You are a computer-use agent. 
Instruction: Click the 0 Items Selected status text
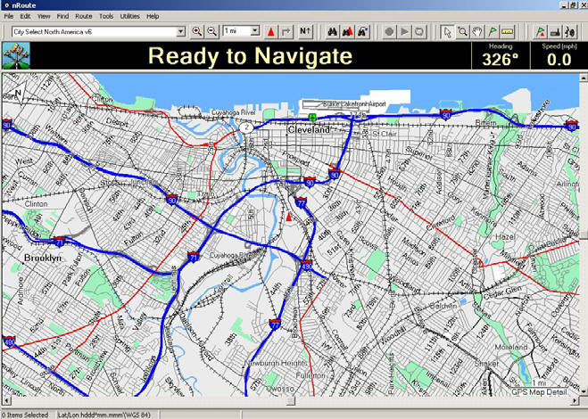point(25,415)
